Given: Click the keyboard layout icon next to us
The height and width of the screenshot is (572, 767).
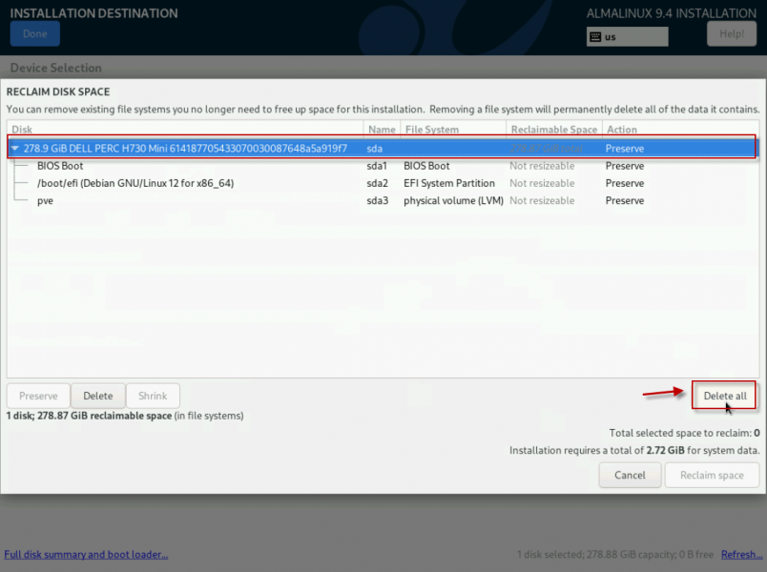Looking at the screenshot, I should (x=595, y=36).
